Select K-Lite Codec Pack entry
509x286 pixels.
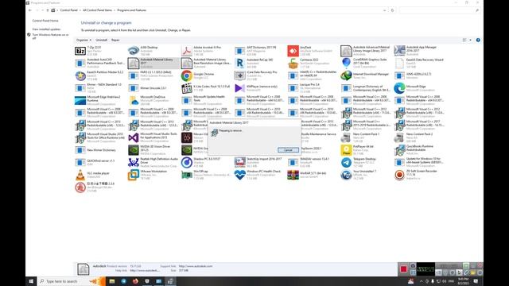(207, 88)
